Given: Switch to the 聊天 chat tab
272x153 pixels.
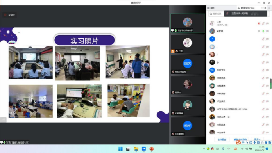Looking at the screenshot, I should (x=211, y=8).
